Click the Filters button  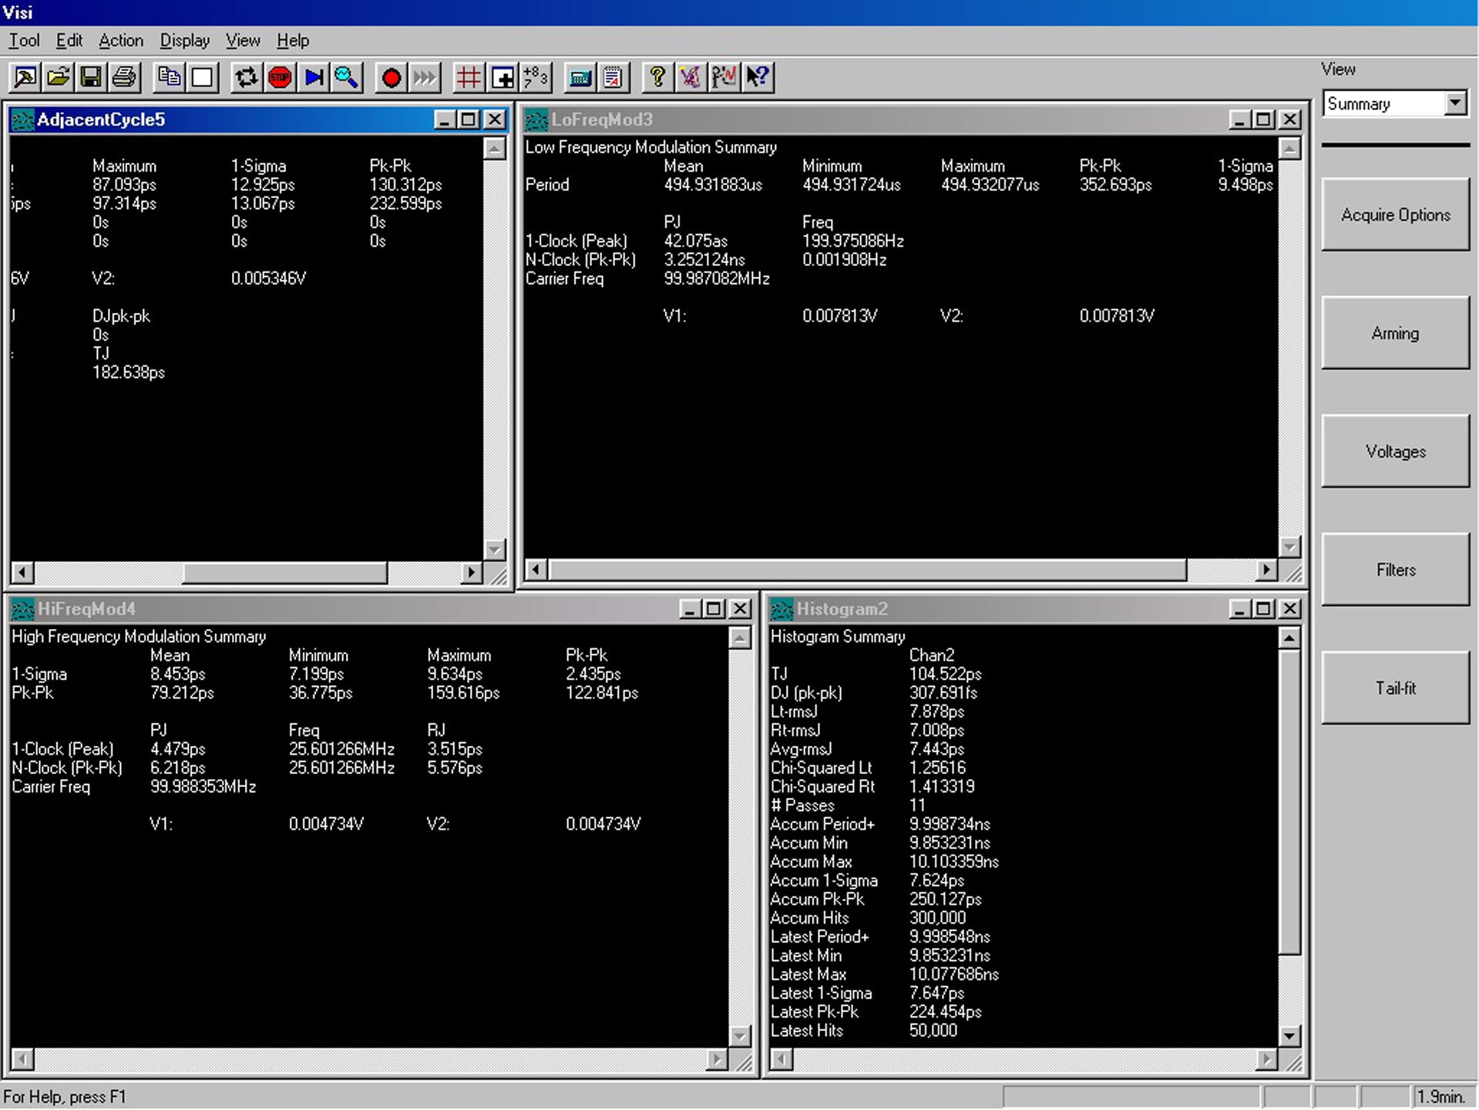[x=1396, y=570]
